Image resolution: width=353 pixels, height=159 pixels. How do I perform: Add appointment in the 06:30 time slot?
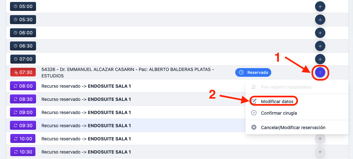320,46
